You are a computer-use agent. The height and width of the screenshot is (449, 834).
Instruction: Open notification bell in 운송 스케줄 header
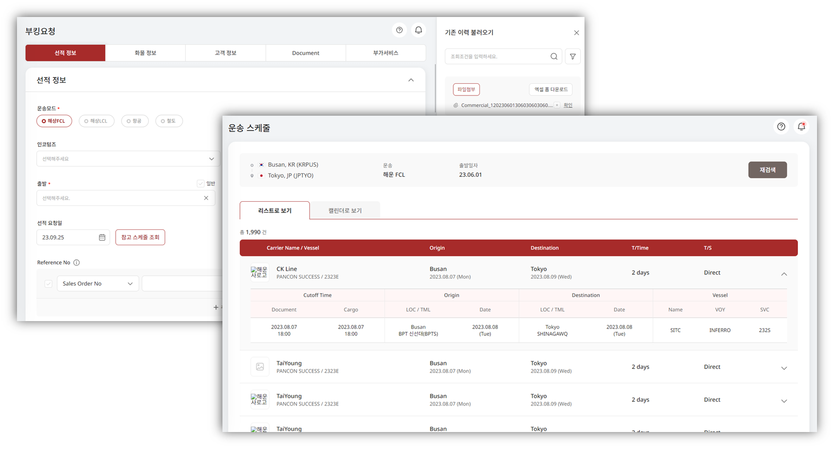(802, 126)
